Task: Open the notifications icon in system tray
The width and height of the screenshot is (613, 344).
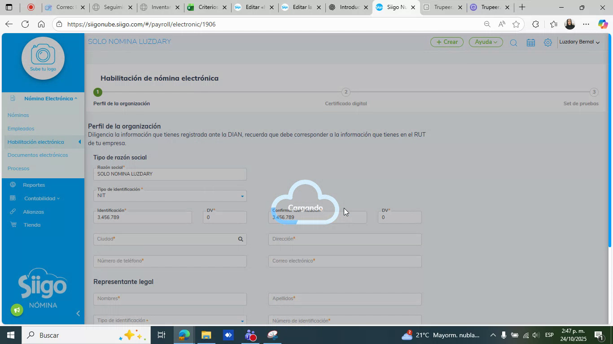Action: [x=599, y=335]
